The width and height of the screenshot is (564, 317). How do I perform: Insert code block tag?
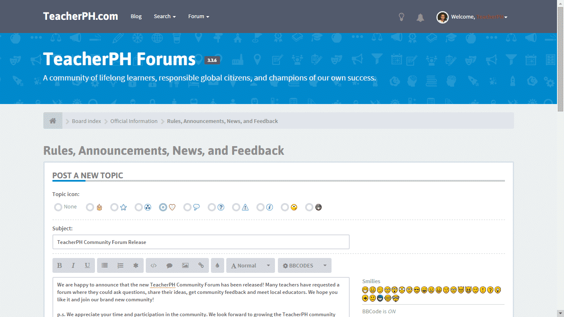[x=154, y=265]
